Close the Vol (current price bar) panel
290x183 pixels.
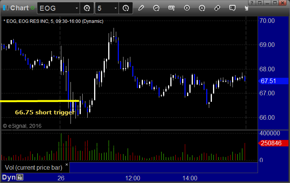click(x=67, y=164)
